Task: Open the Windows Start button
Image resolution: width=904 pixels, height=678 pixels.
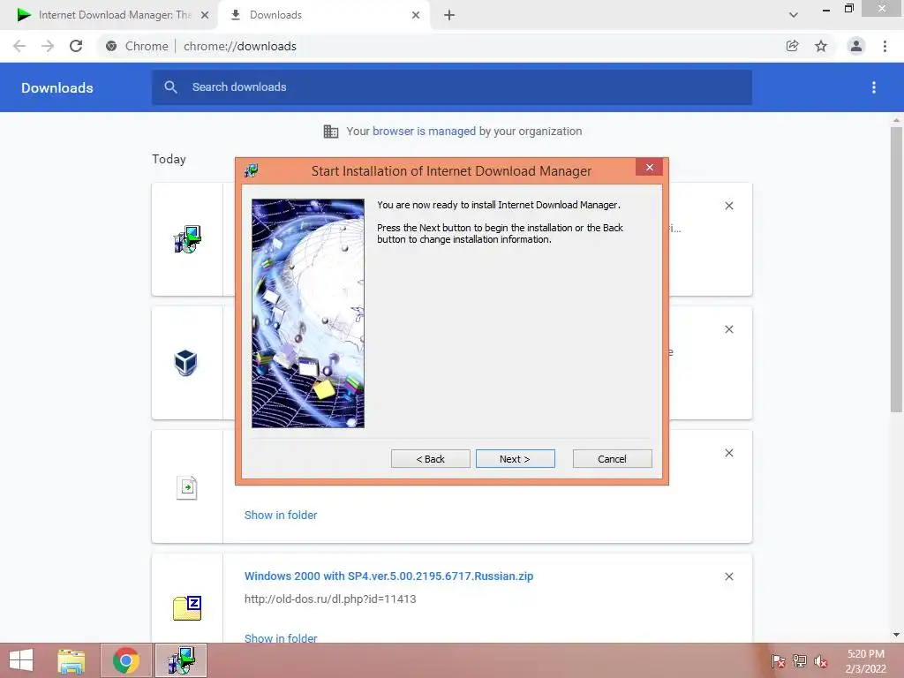Action: 21,660
